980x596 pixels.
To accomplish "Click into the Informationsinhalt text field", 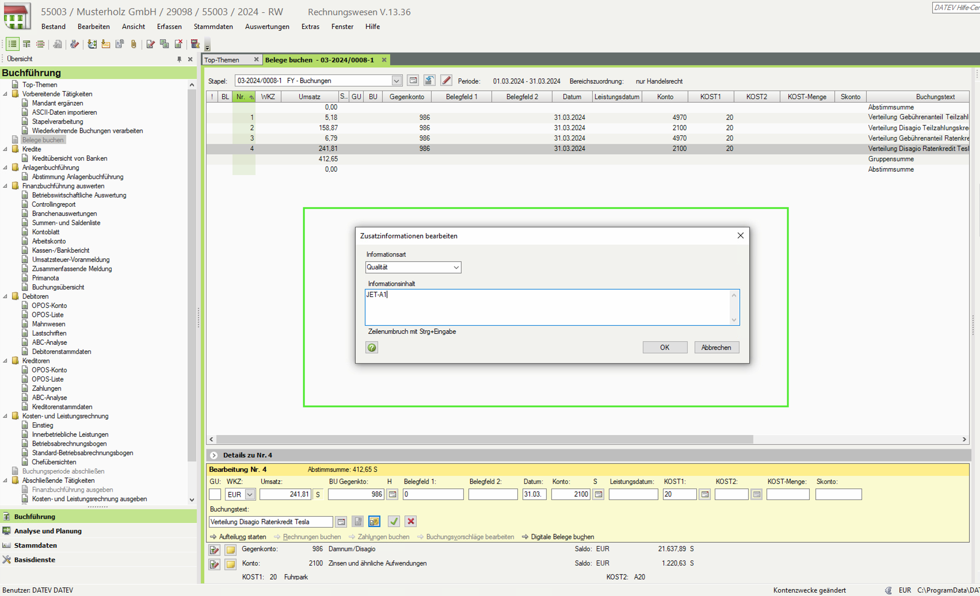I will click(547, 307).
